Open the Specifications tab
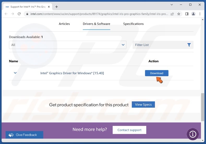Viewport: 206px width, 144px height. [x=133, y=24]
